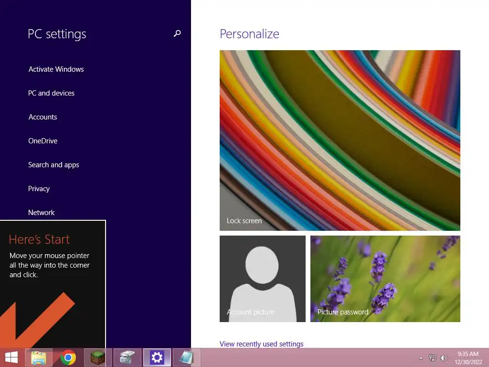Open Privacy settings
489x367 pixels.
pyautogui.click(x=39, y=189)
